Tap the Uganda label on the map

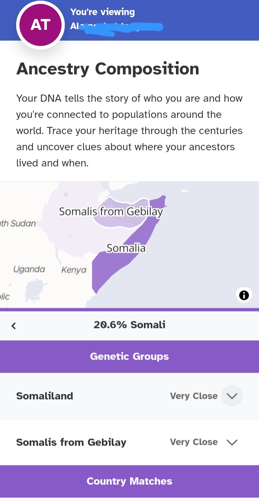coord(29,269)
